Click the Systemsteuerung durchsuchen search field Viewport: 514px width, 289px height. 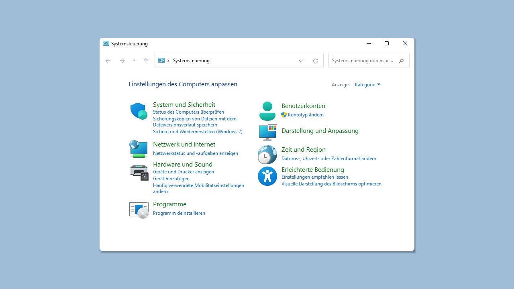(369, 61)
